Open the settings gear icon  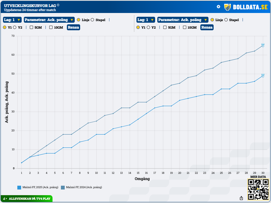218,7
